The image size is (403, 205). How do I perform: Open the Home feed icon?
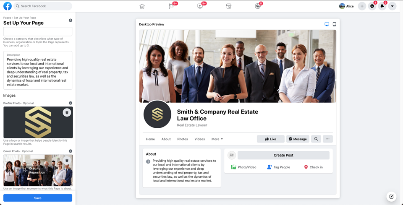(142, 6)
